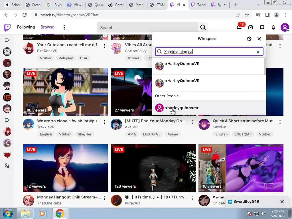This screenshot has height=219, width=292.
Task: Open the Twitch search magnifier button
Action: pos(203,28)
